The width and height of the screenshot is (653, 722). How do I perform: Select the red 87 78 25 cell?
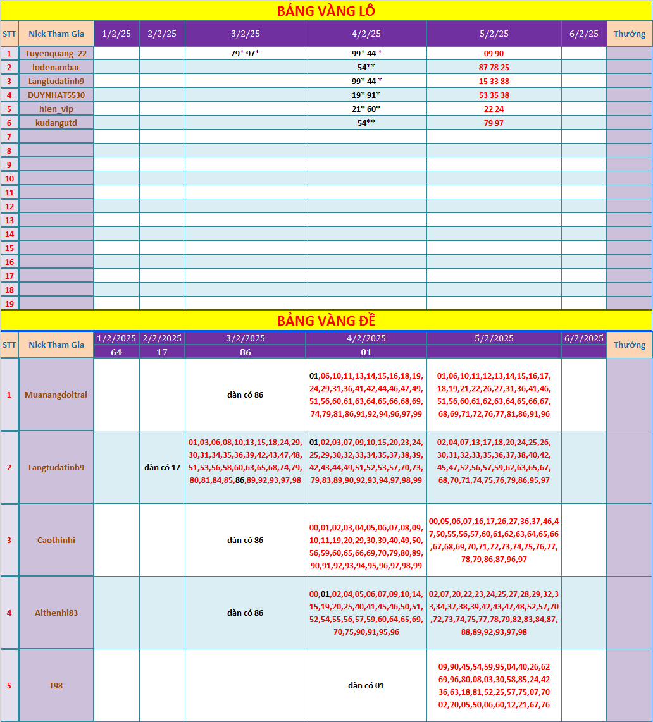pos(494,67)
